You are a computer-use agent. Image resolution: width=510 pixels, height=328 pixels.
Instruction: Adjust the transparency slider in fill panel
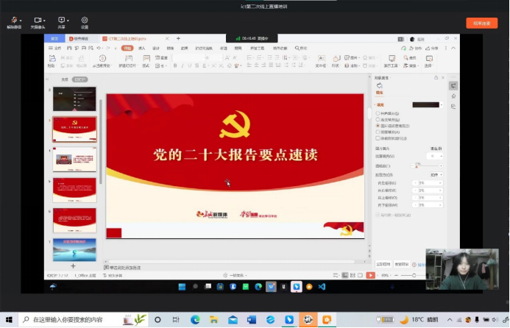pos(428,166)
